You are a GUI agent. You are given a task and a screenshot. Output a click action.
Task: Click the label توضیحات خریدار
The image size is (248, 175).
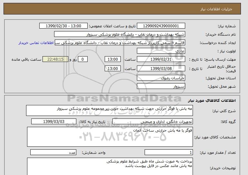click(223, 168)
